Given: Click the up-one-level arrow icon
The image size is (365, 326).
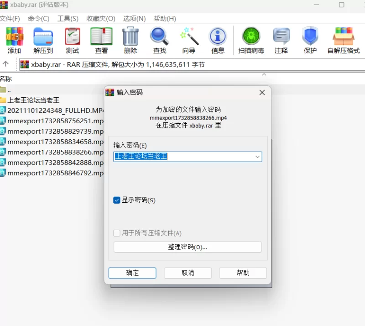Looking at the screenshot, I should coord(5,63).
